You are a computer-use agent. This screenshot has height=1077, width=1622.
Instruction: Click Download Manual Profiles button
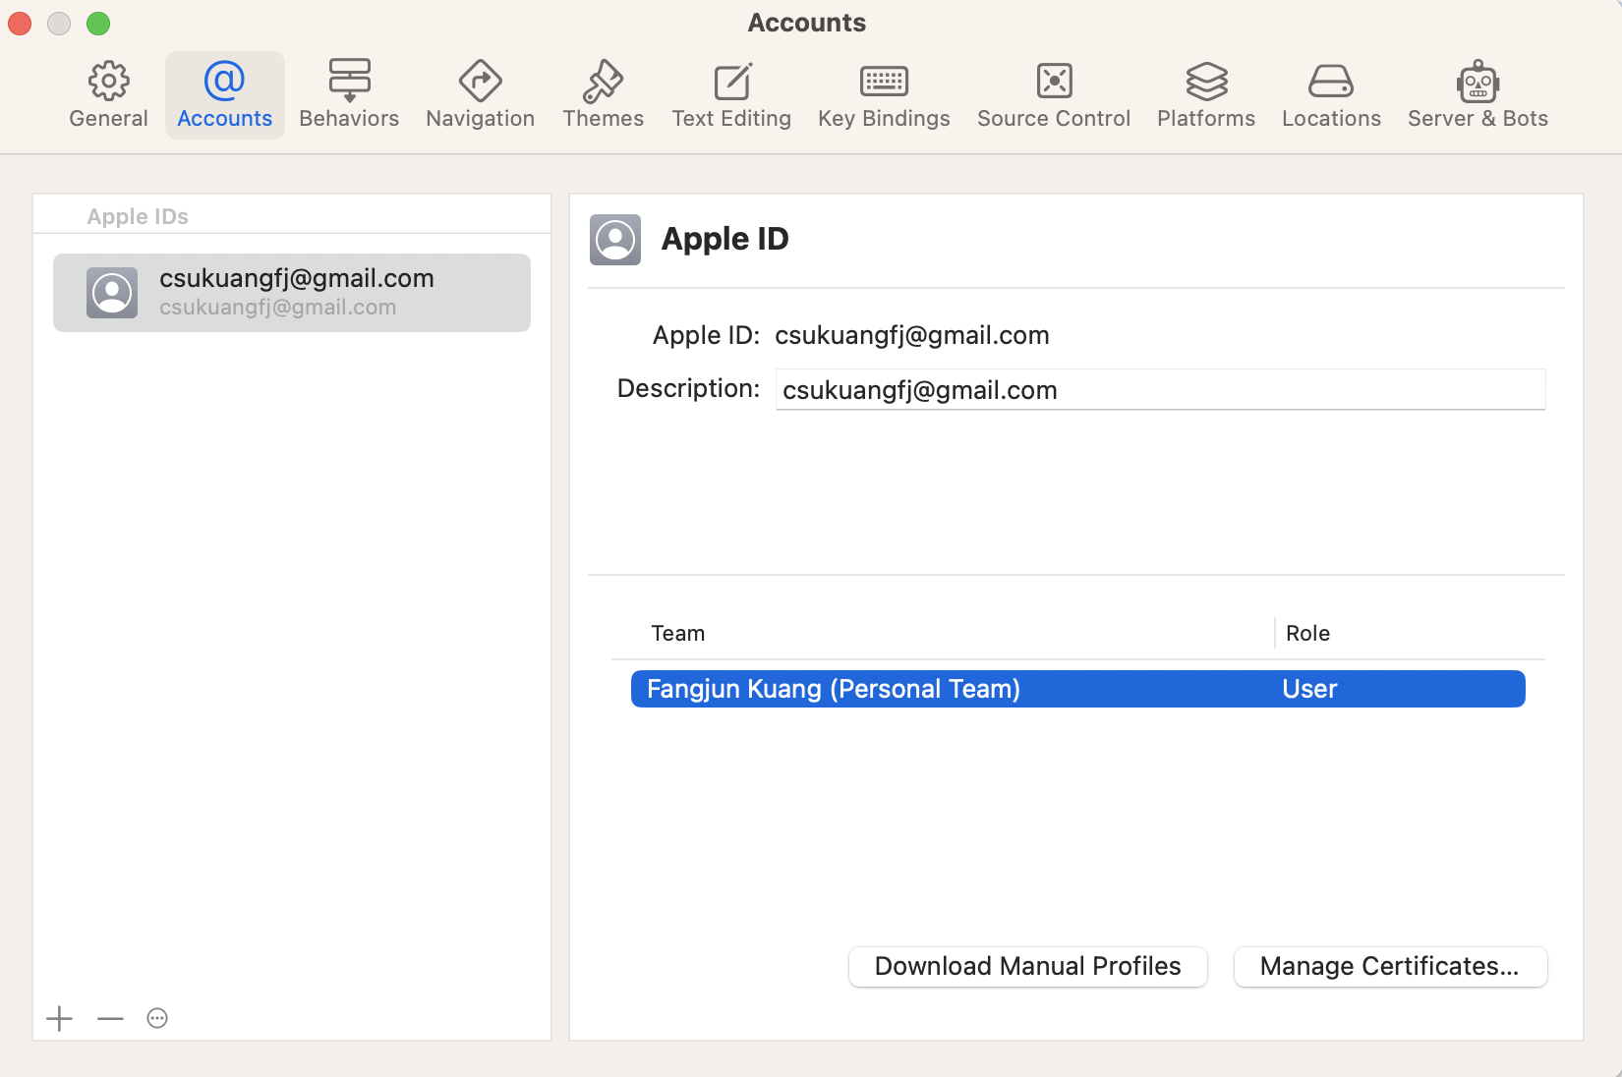coord(1027,967)
